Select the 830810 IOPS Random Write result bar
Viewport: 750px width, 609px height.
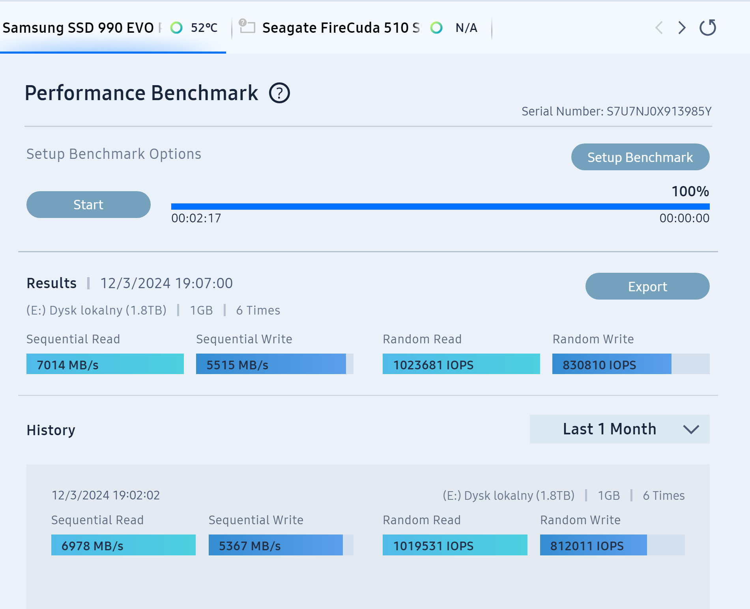[x=631, y=364]
